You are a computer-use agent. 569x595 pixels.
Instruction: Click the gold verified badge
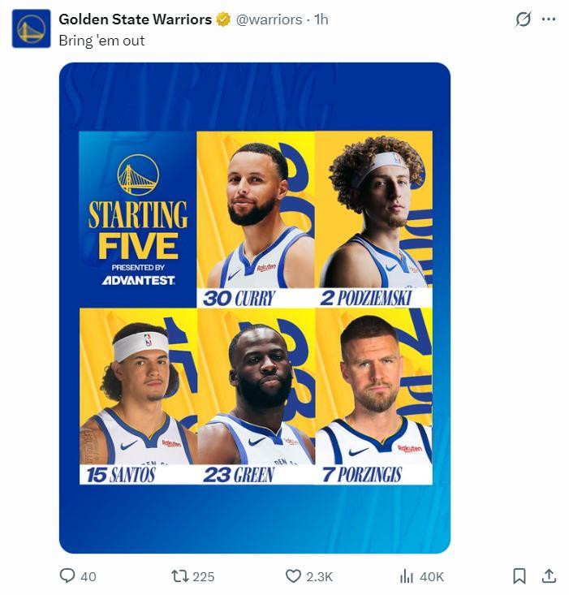(224, 19)
